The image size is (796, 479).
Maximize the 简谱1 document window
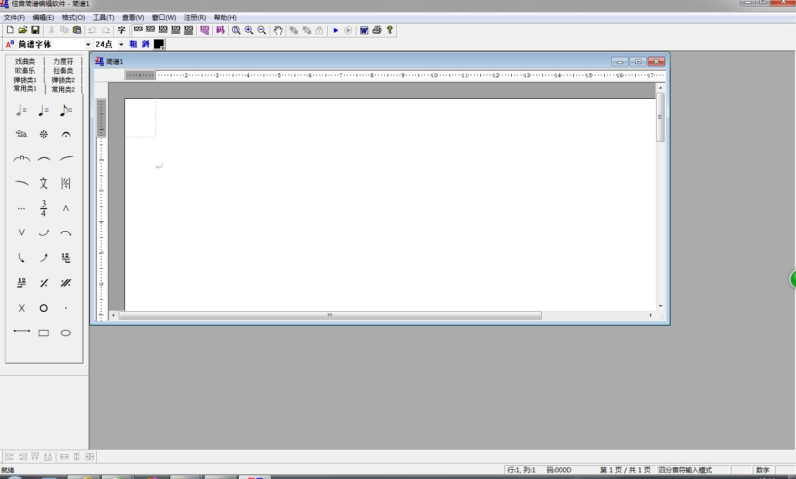tap(638, 61)
